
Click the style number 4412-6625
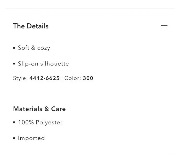coord(44,78)
